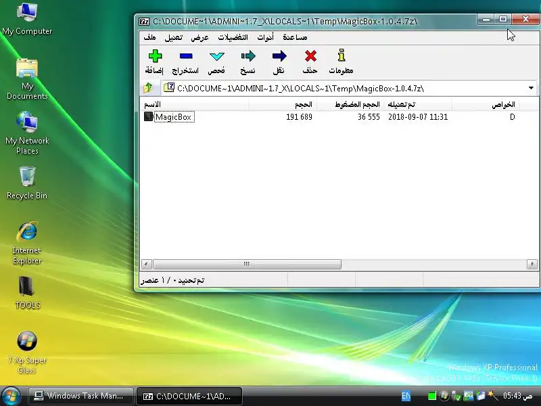Click the red X Delete (حذف) icon
The width and height of the screenshot is (541, 406).
[310, 56]
